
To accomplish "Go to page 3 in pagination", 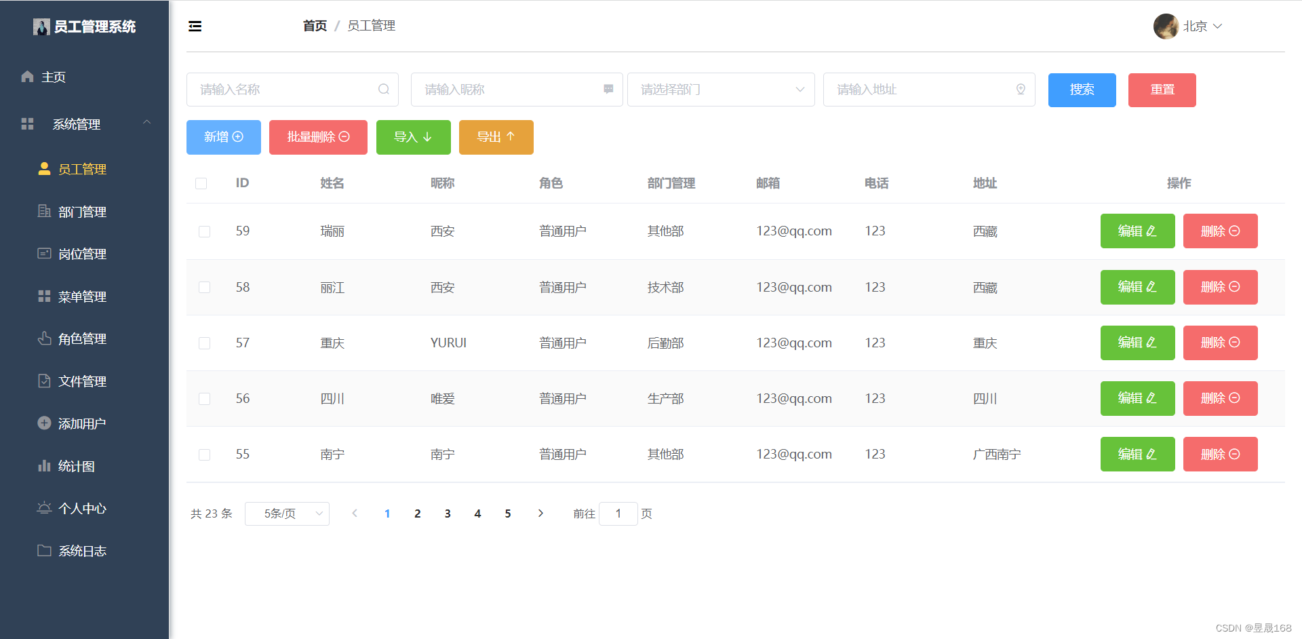I will [448, 514].
